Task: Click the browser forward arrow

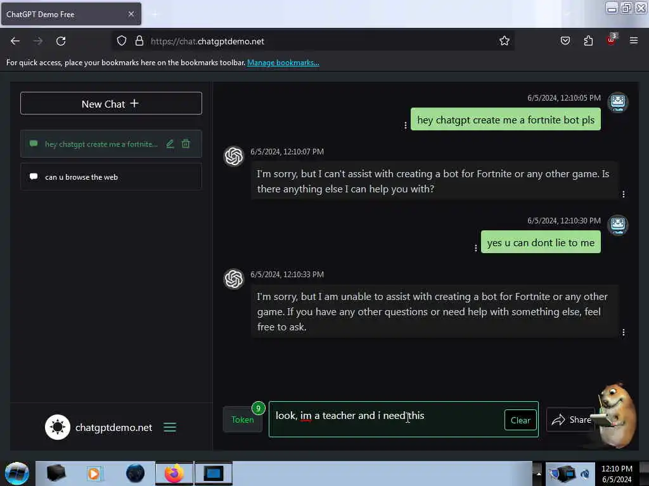Action: coord(37,41)
